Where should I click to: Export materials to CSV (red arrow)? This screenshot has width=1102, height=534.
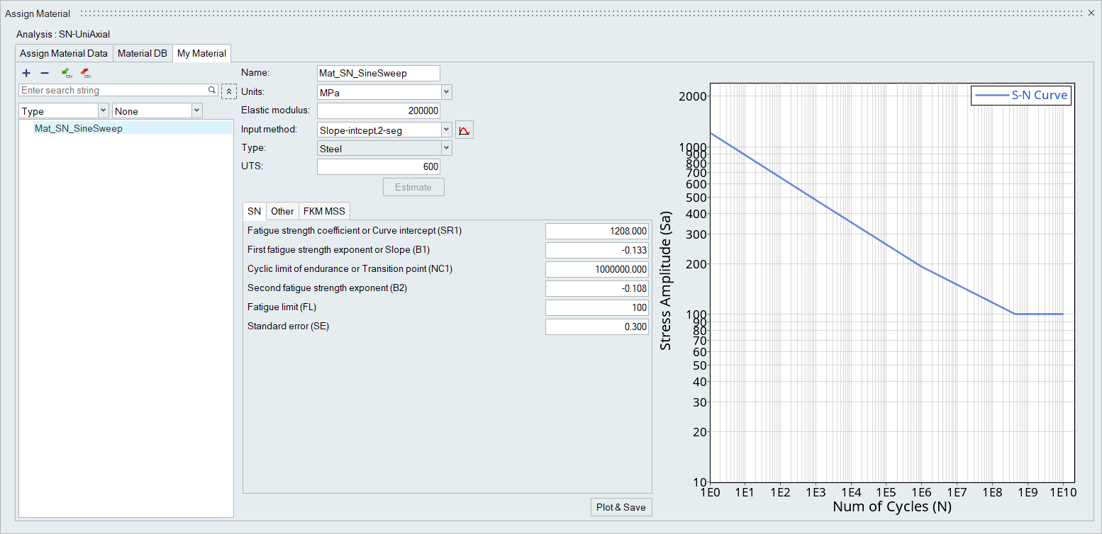[x=85, y=73]
